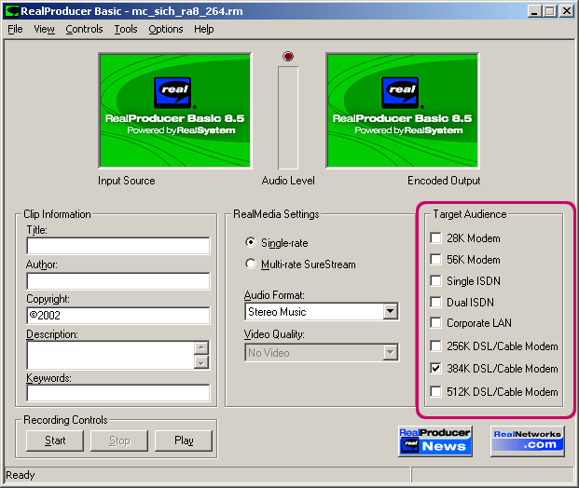The image size is (579, 488).
Task: Open the Options menu
Action: pyautogui.click(x=165, y=29)
